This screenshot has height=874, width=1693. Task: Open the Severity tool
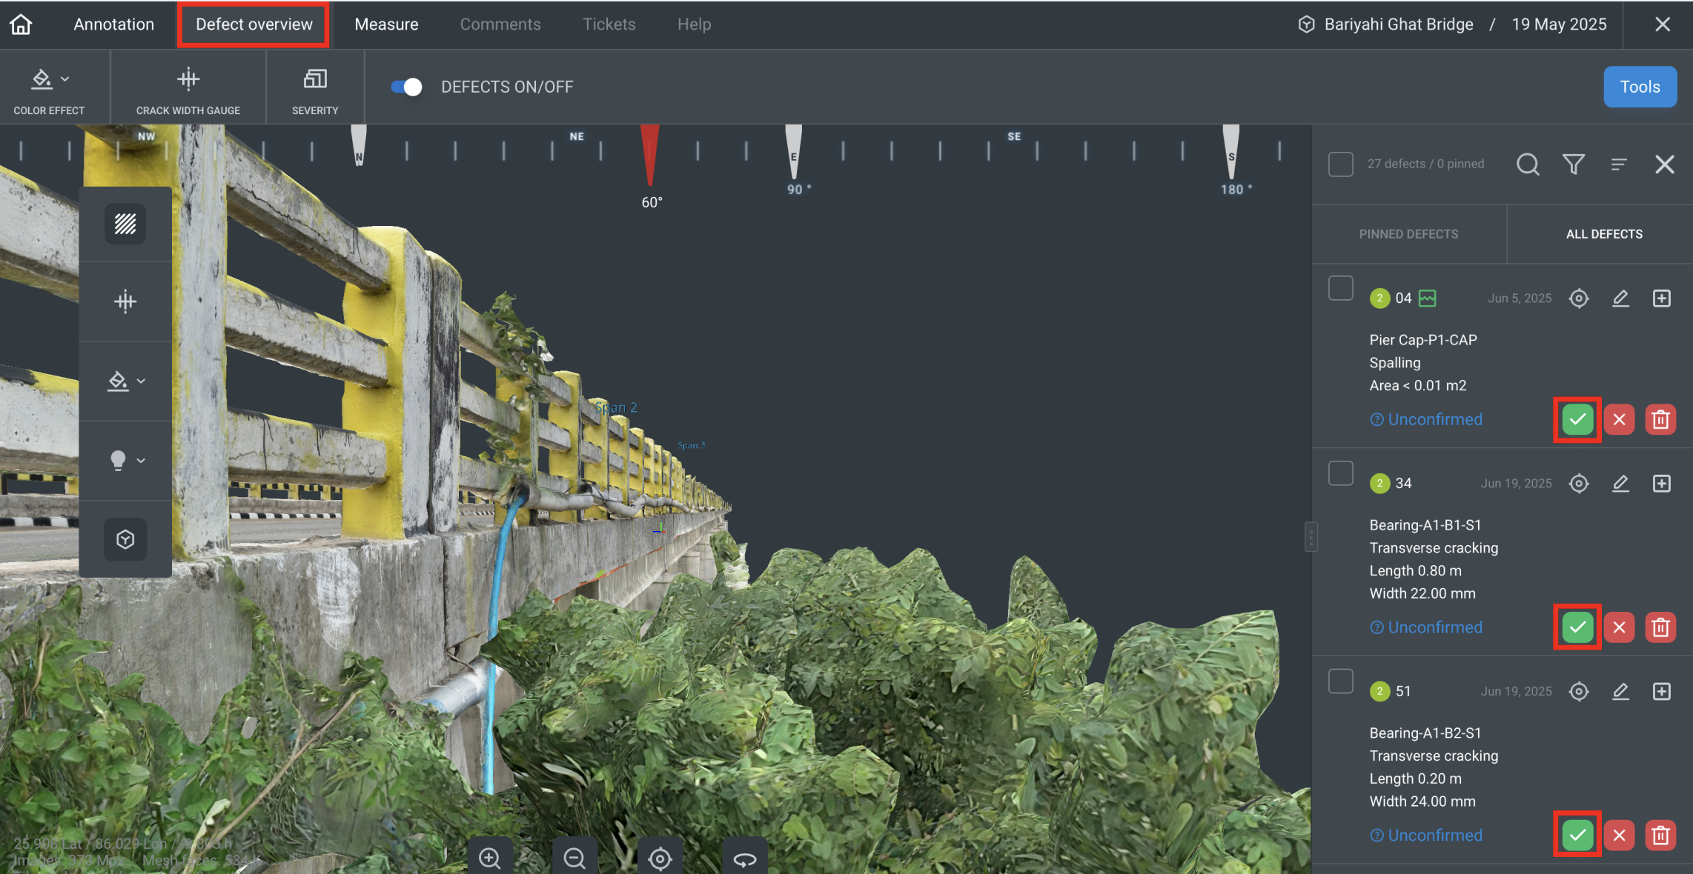point(315,89)
